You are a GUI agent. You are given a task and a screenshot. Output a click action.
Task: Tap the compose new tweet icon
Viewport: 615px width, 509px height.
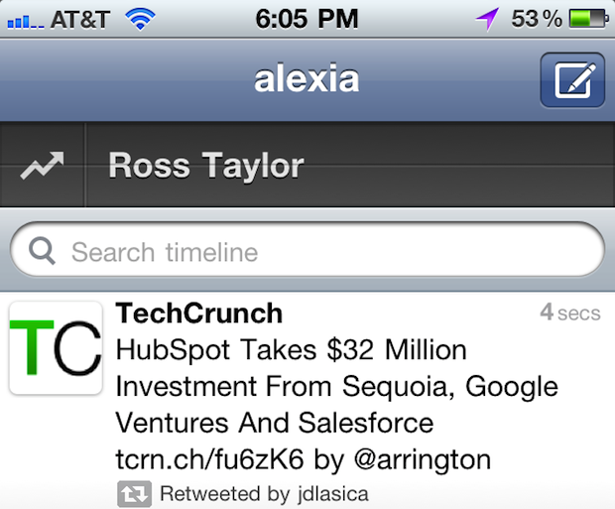tap(572, 79)
